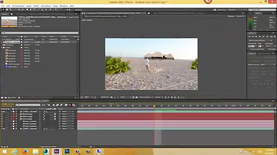Image resolution: width=277 pixels, height=155 pixels.
Task: Select the Selection tool in toolbar
Action: pyautogui.click(x=3, y=10)
